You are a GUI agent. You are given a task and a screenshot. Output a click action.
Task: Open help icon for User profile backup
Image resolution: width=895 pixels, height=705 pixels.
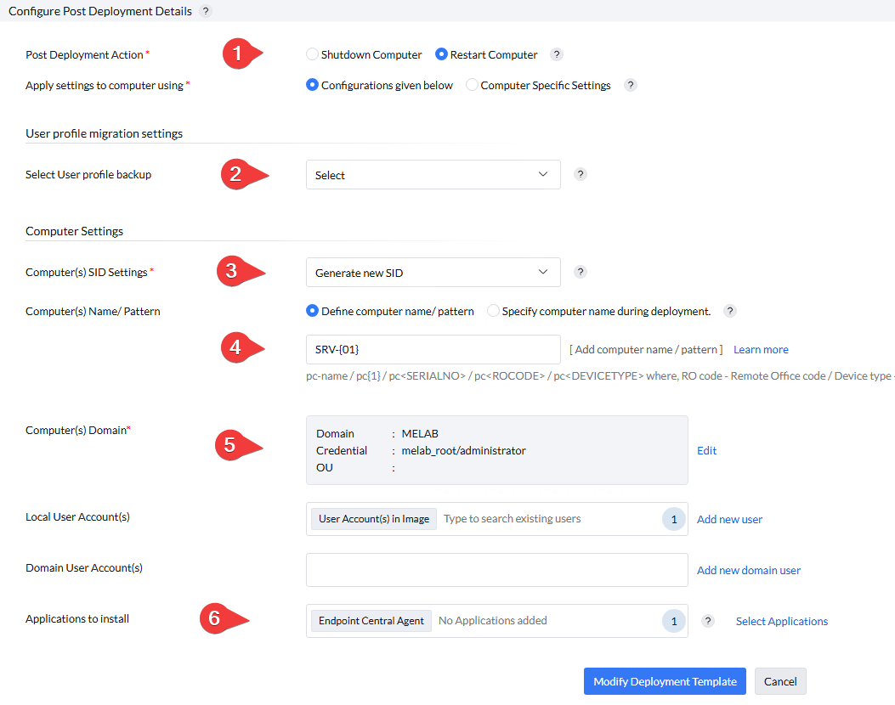(x=581, y=174)
